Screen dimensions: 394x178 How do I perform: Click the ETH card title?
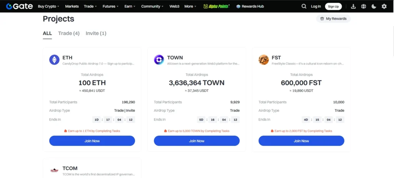pyautogui.click(x=67, y=58)
